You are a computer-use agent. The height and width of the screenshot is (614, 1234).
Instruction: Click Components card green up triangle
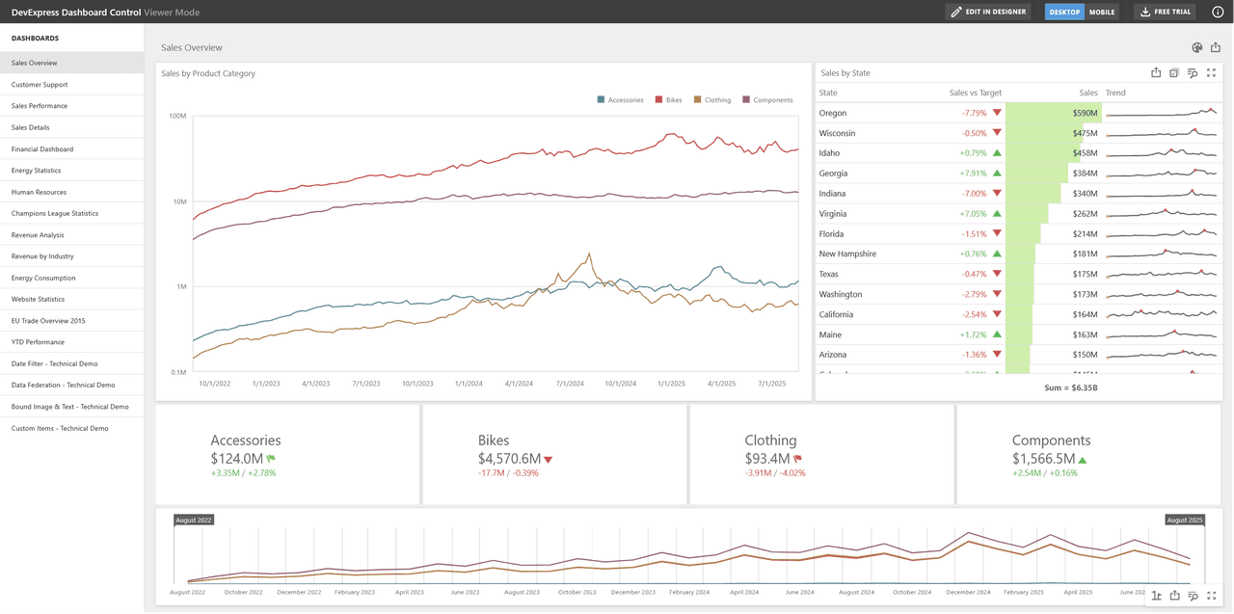coord(1083,460)
